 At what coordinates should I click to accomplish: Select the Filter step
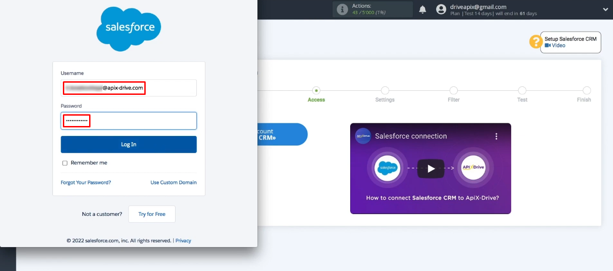[x=454, y=90]
